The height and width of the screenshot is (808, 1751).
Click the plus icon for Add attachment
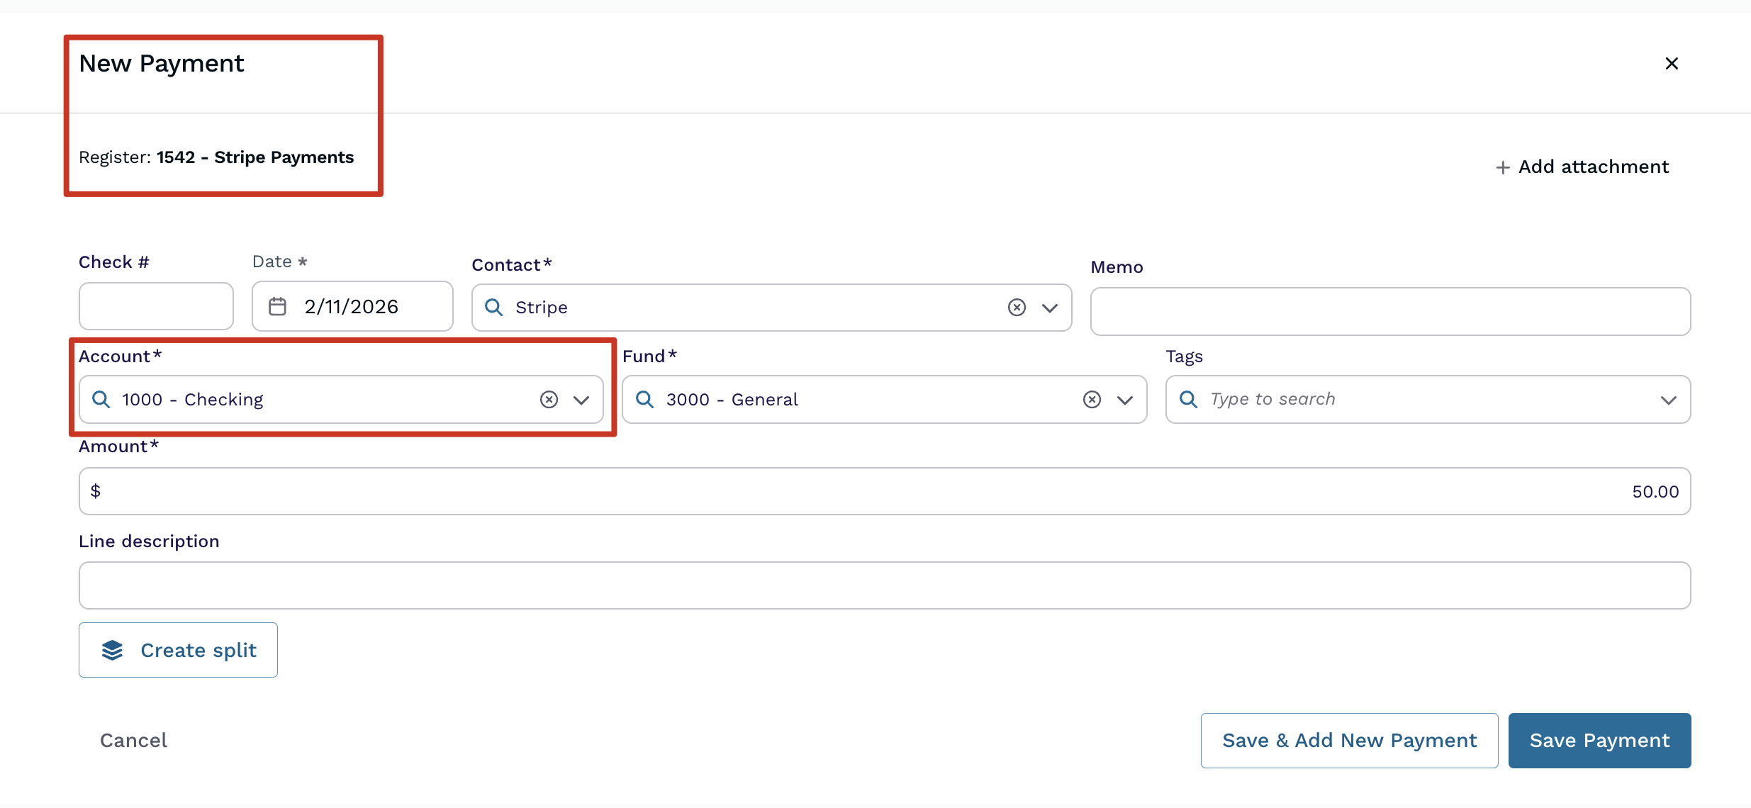(x=1502, y=167)
